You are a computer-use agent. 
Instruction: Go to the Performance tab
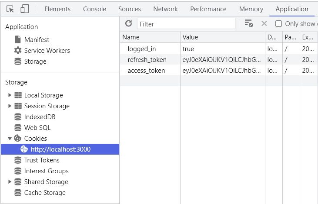click(208, 9)
